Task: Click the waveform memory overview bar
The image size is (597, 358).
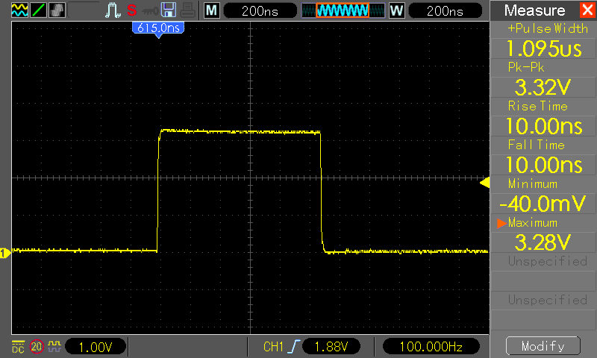Action: point(343,10)
